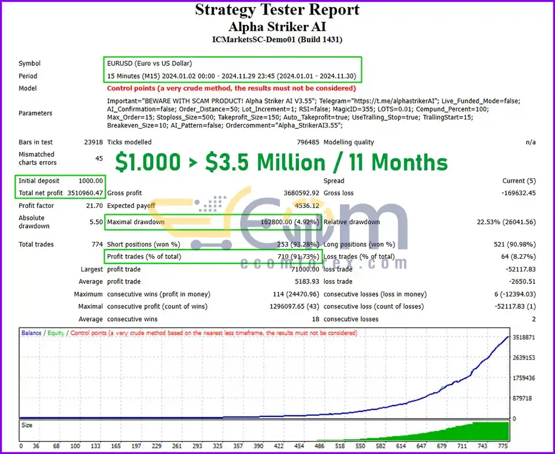Click the "Total net profit" label
The height and width of the screenshot is (454, 555).
[x=40, y=193]
